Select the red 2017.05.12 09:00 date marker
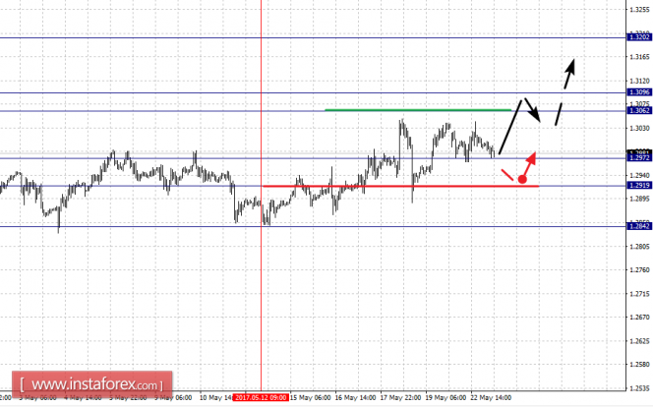The image size is (653, 407). (x=261, y=397)
